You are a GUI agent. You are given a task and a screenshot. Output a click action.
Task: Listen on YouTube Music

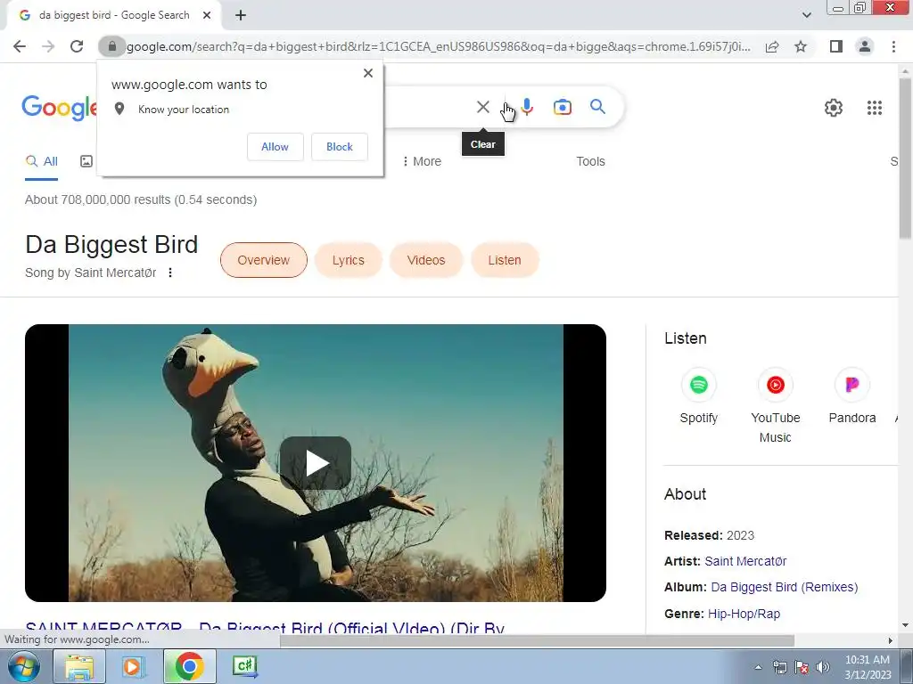click(775, 406)
